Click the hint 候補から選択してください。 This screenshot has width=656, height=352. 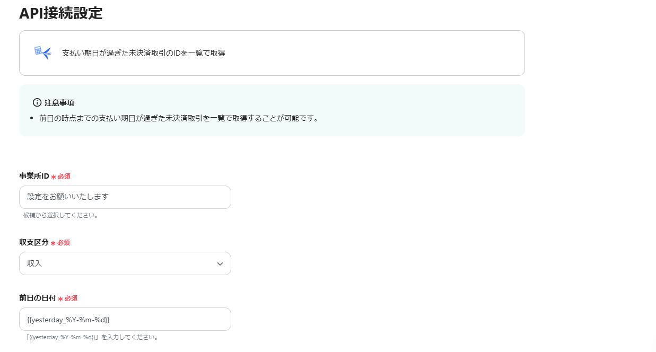pyautogui.click(x=61, y=215)
